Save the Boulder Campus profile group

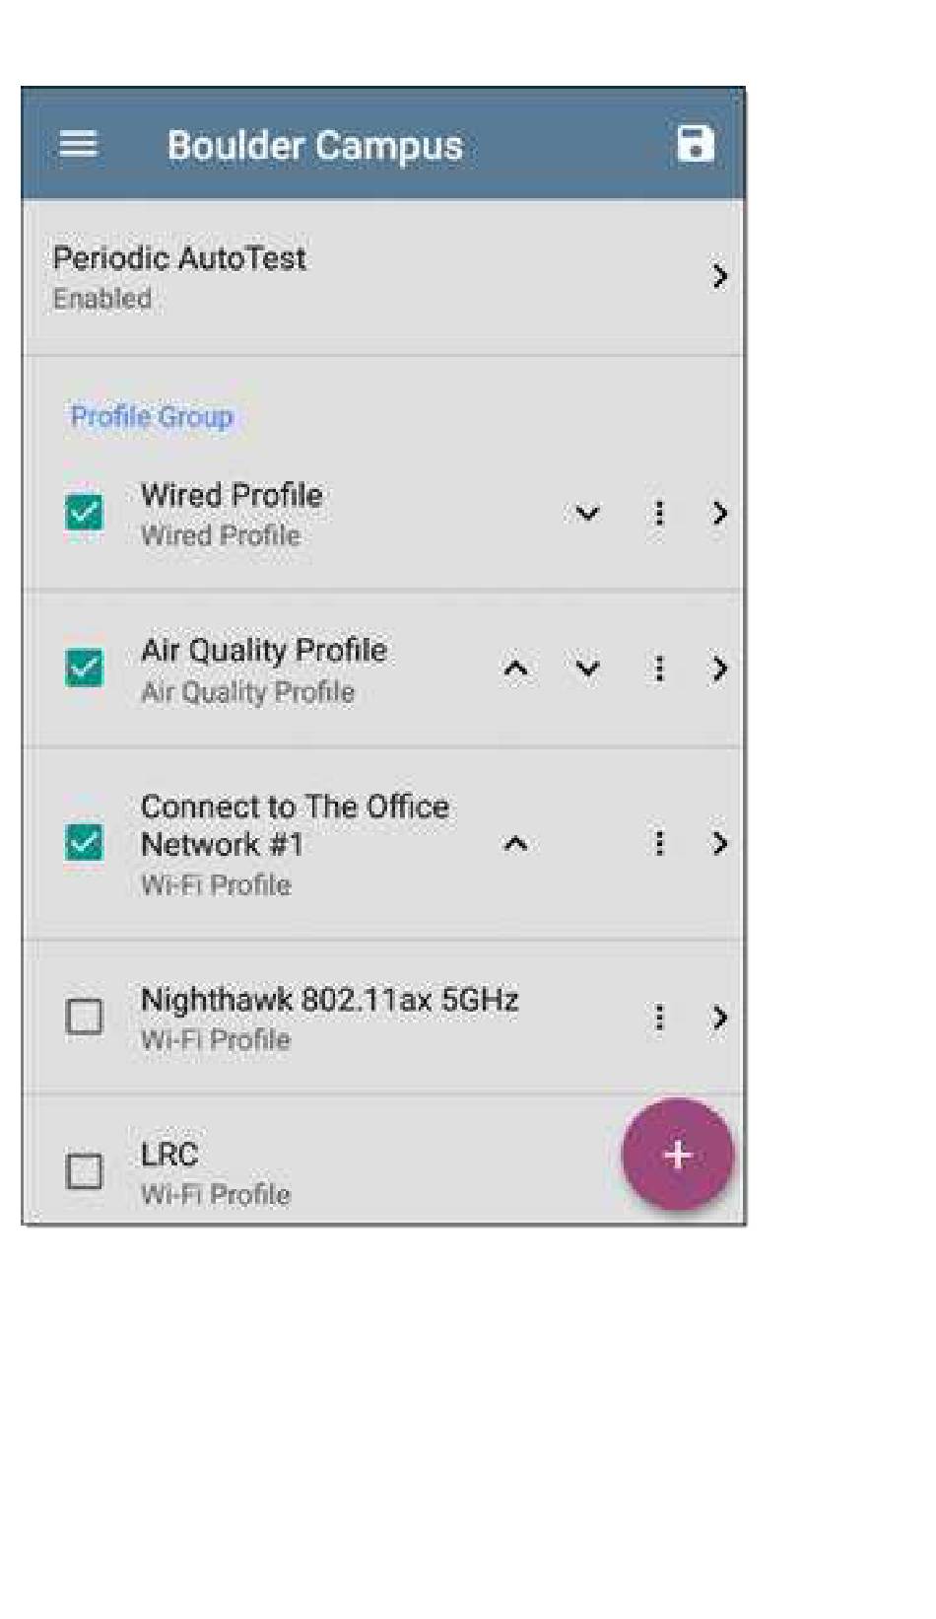(695, 144)
